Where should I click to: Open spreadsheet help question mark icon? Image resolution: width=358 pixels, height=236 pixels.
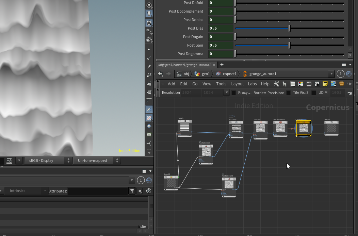148,191
